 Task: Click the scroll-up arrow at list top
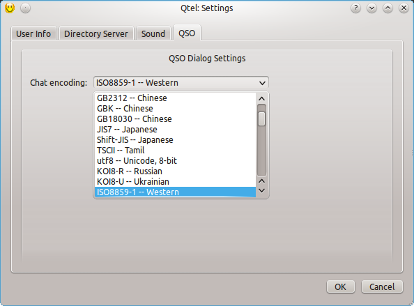tap(261, 99)
